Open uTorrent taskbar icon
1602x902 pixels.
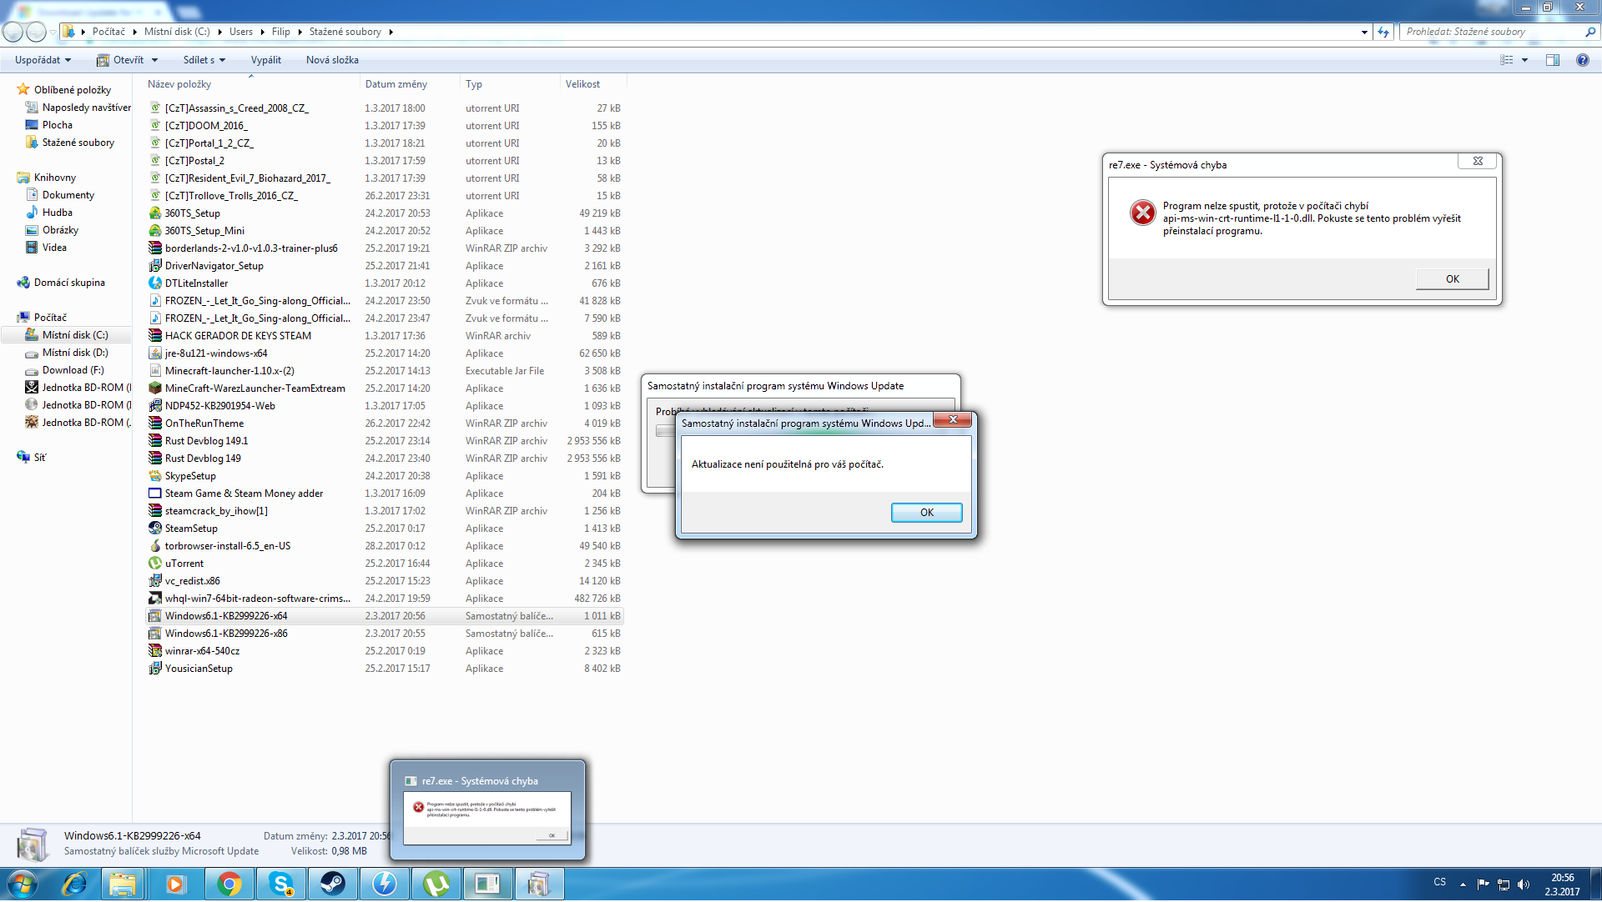click(x=436, y=884)
